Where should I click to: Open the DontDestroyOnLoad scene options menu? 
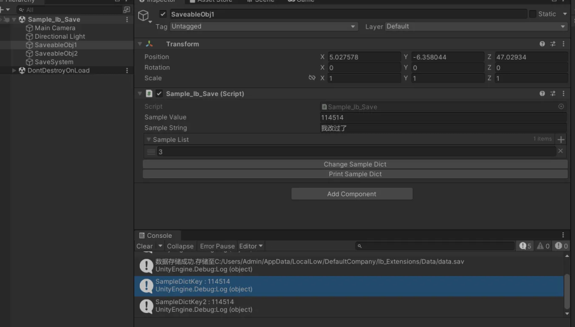pos(127,70)
